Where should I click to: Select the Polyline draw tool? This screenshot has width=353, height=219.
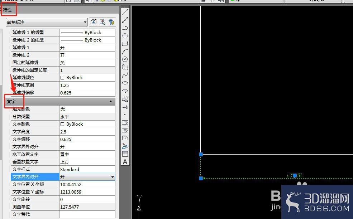[x=125, y=28]
